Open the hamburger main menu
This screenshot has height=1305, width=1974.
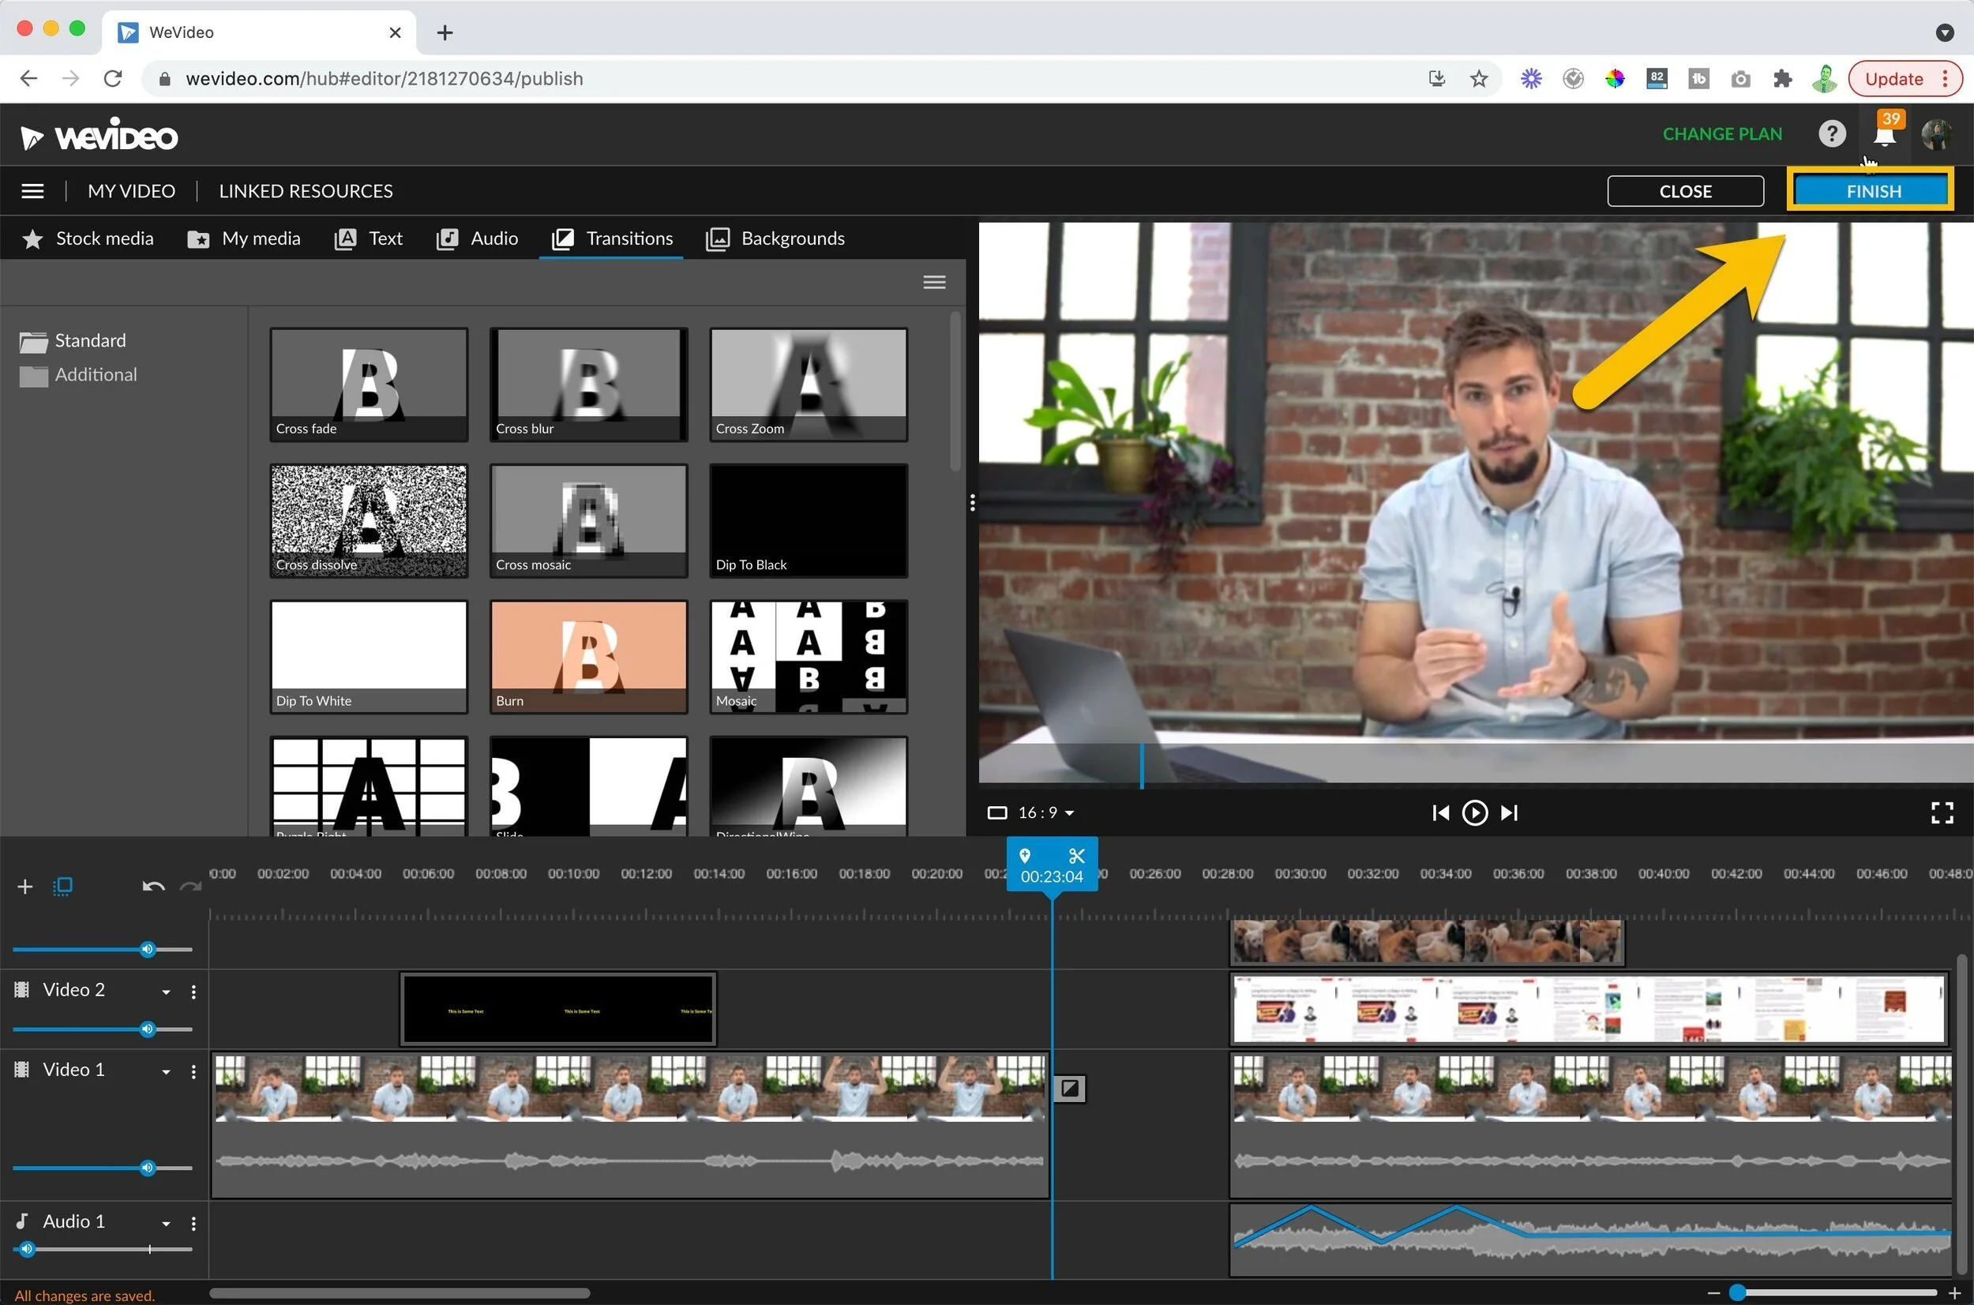pyautogui.click(x=32, y=190)
